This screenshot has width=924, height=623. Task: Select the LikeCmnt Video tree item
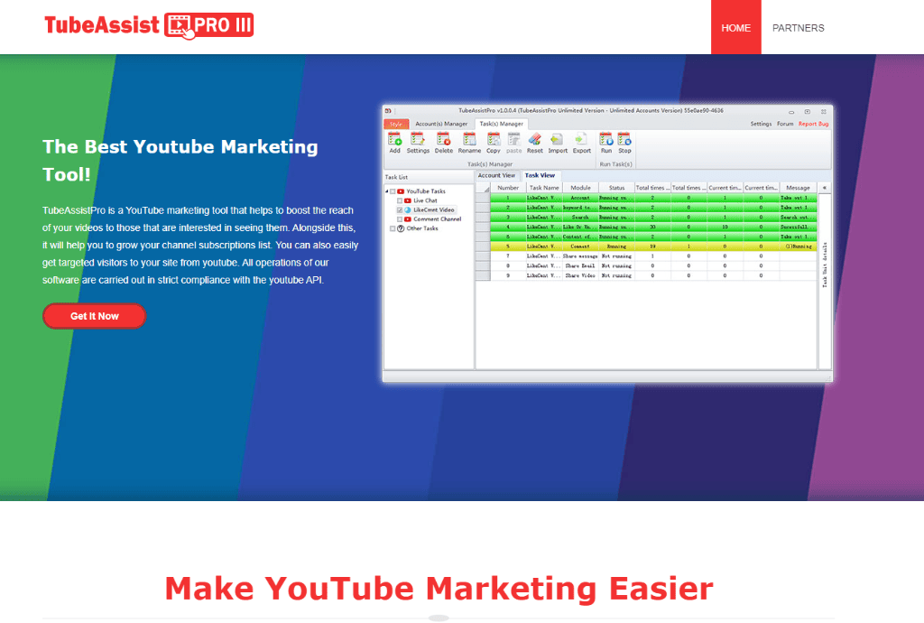(434, 209)
